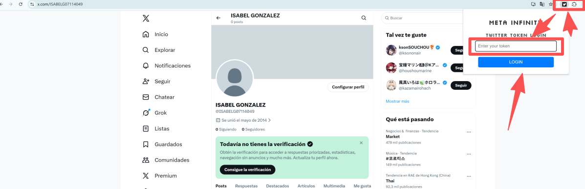This screenshot has height=189, width=585.
Task: Open more options for Market trend
Action: pos(469,132)
